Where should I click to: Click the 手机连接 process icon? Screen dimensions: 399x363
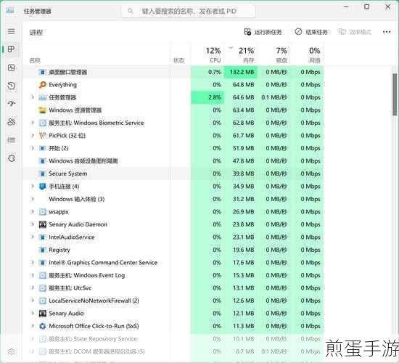42,187
